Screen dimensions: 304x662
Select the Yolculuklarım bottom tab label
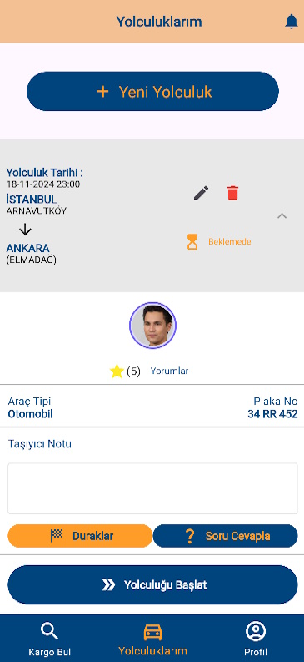tap(152, 650)
